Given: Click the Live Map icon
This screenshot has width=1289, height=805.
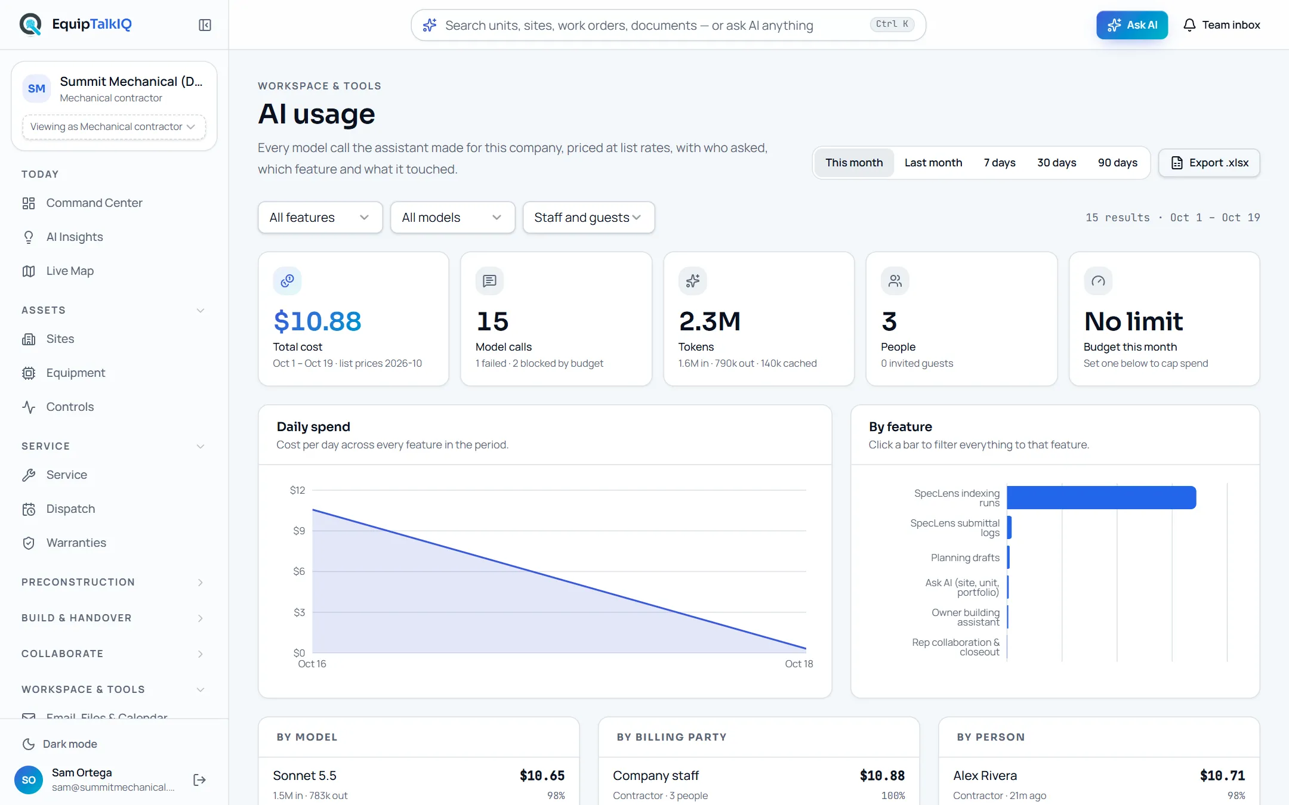Looking at the screenshot, I should pos(29,271).
